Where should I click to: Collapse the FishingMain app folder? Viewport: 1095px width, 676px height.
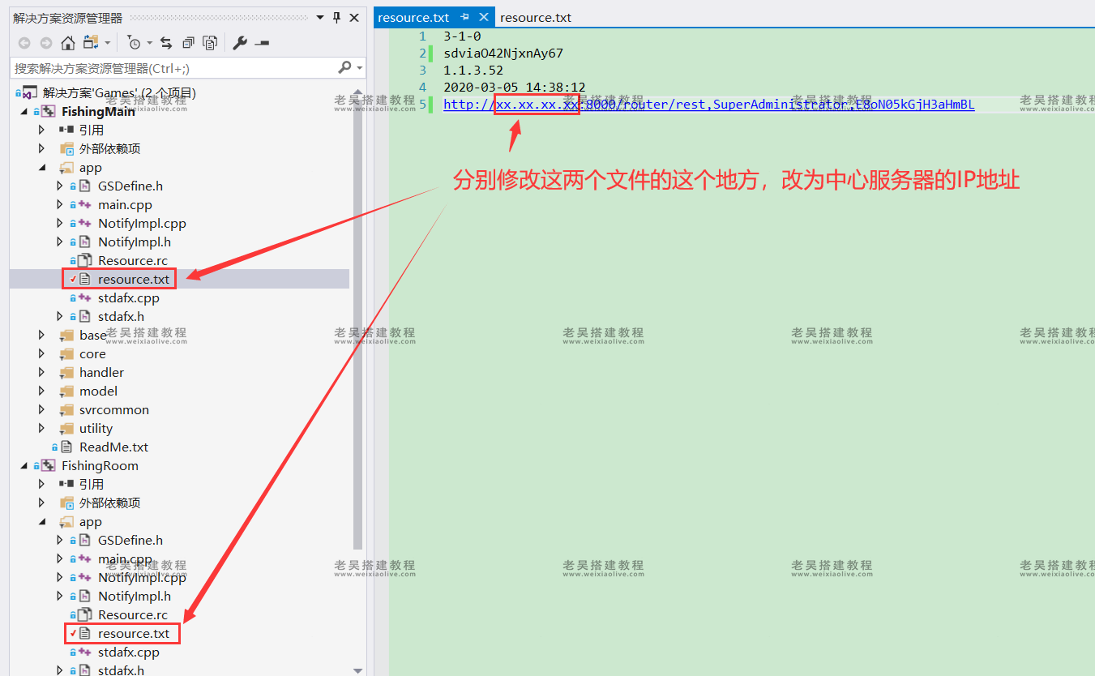point(41,167)
